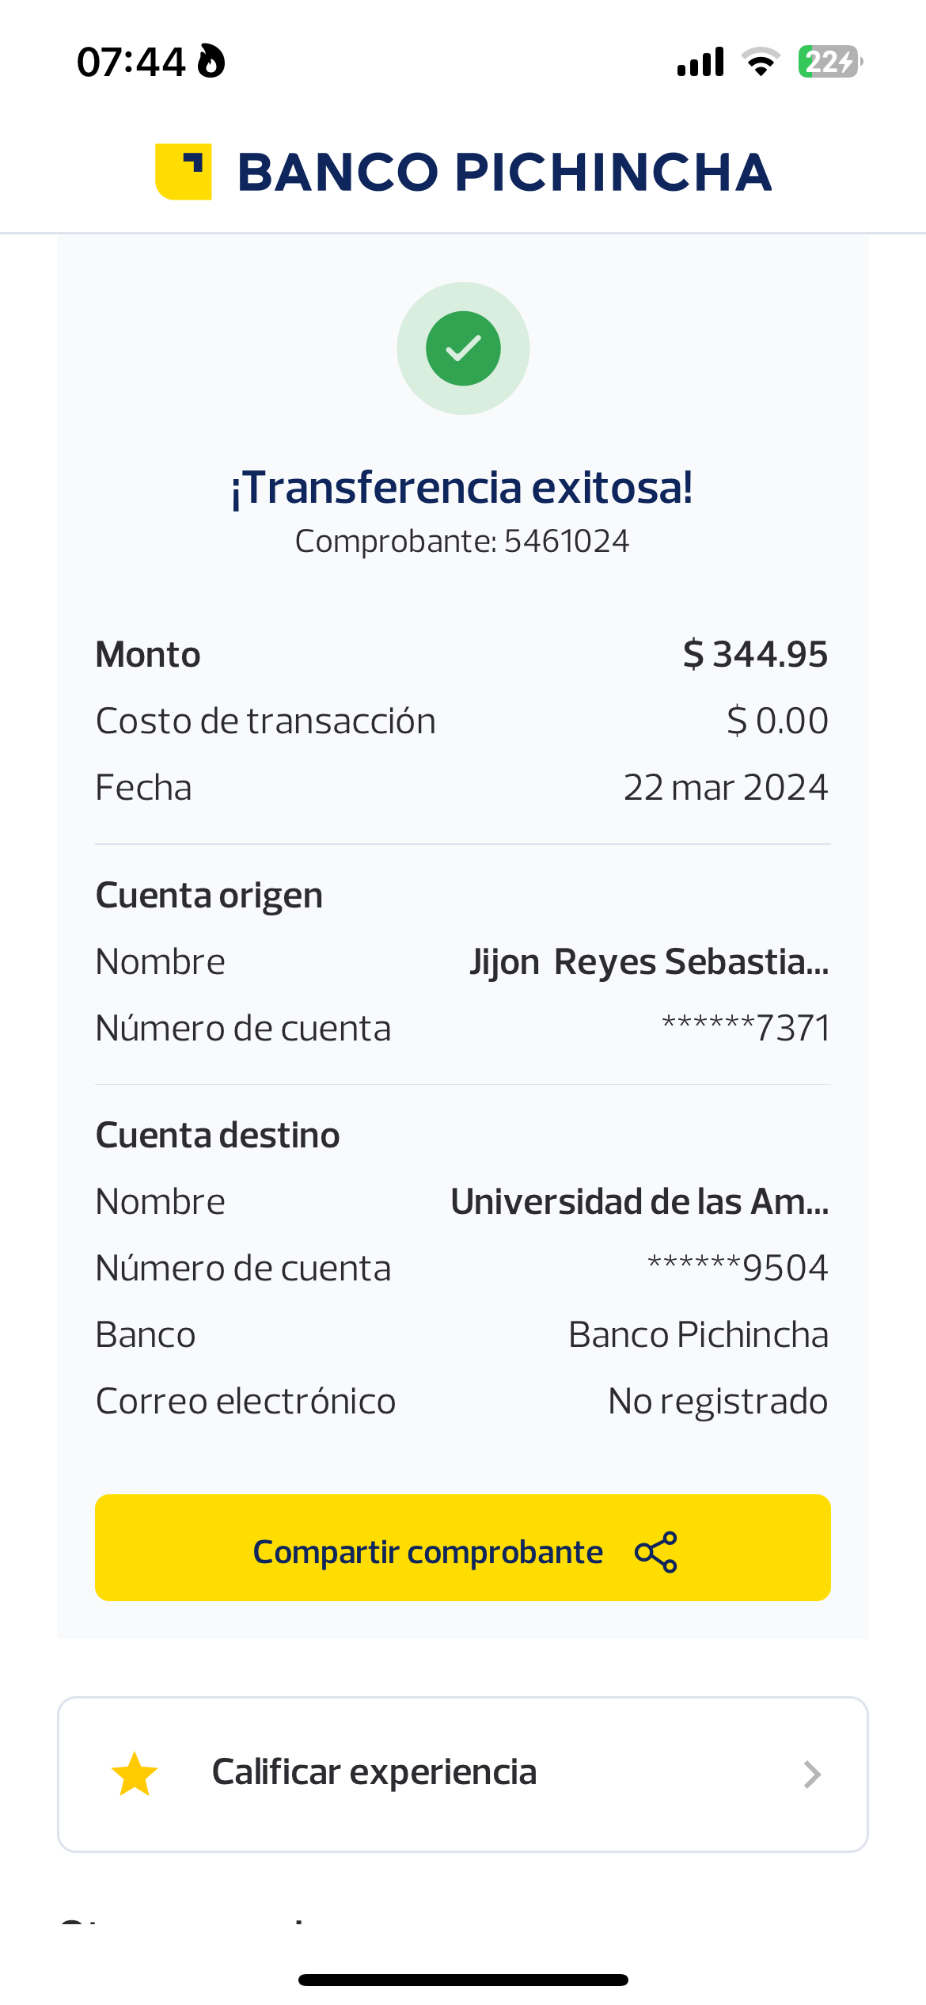Image resolution: width=926 pixels, height=2005 pixels.
Task: Tap the cellular signal bars icon
Action: coord(700,62)
